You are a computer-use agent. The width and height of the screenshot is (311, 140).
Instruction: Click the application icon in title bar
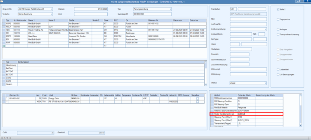point(2,2)
